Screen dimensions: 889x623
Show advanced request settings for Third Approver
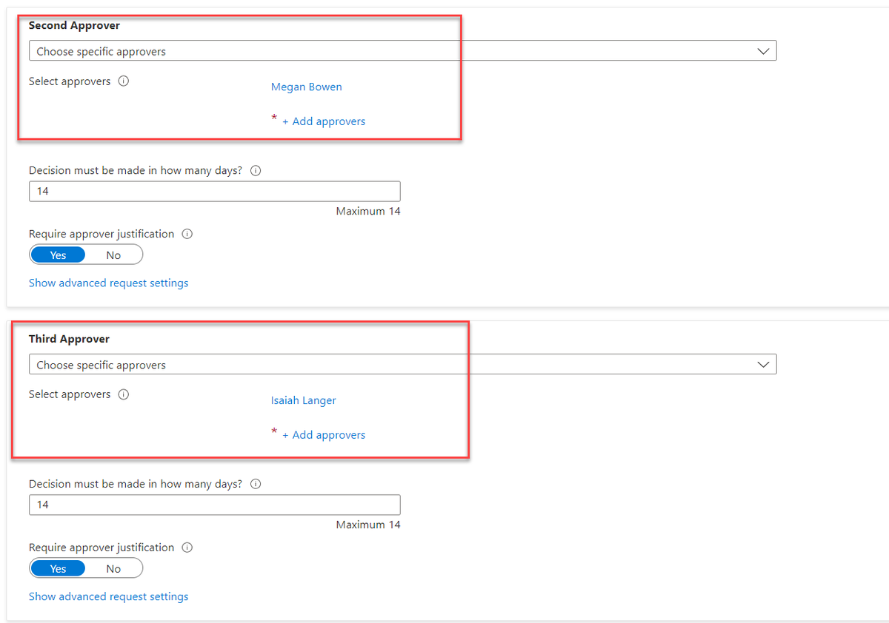pos(108,596)
